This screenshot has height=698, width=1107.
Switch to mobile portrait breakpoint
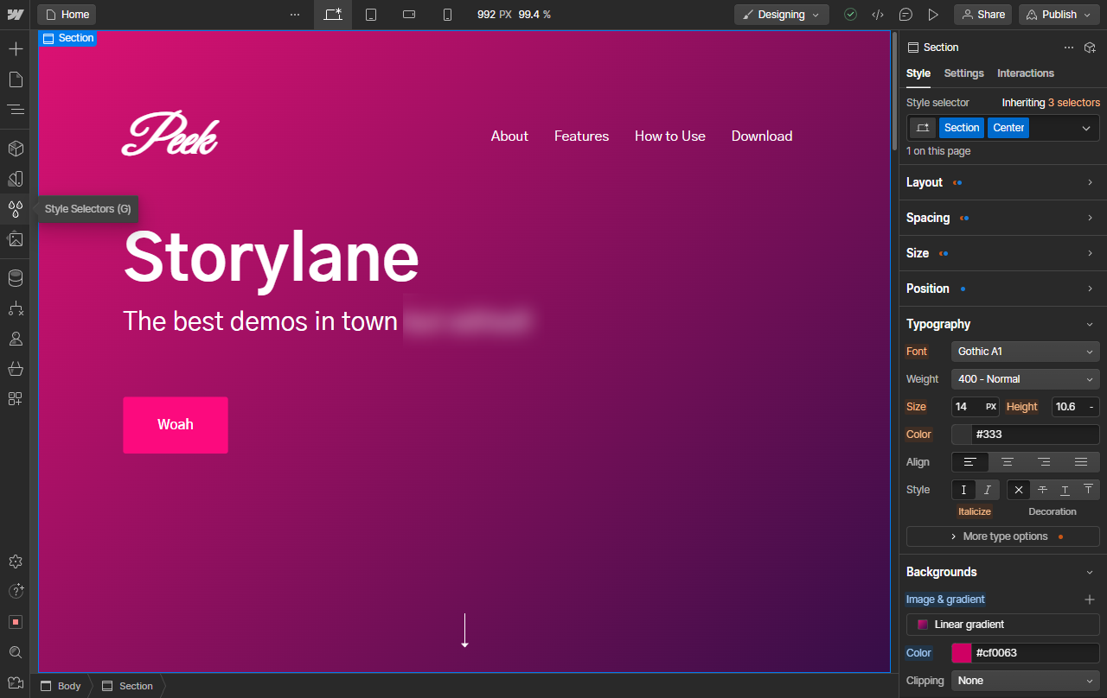447,15
